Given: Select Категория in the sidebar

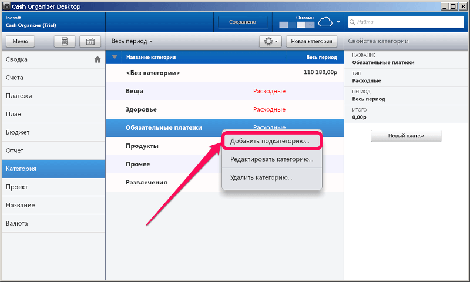Looking at the screenshot, I should click(x=53, y=169).
